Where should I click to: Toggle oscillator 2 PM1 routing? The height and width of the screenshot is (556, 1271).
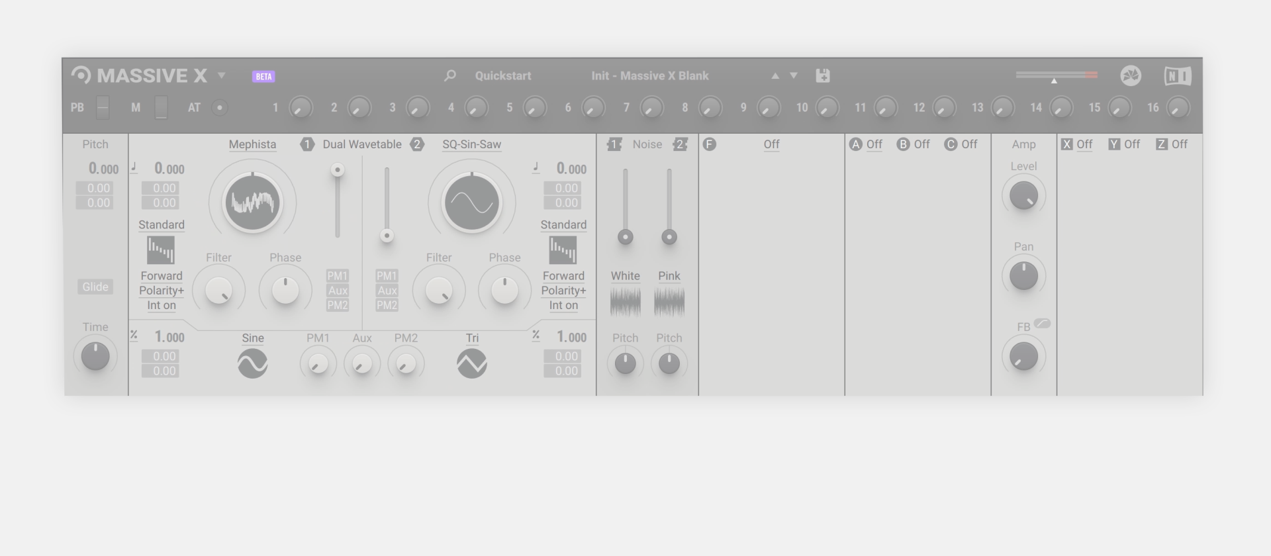[387, 276]
